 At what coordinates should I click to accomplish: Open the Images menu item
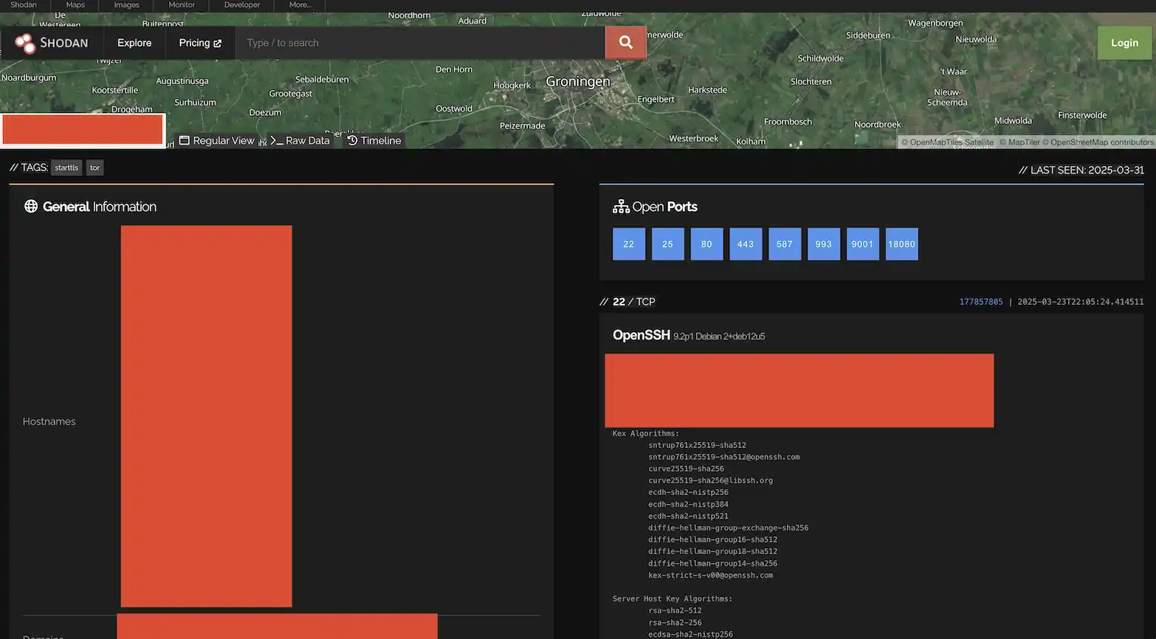125,4
